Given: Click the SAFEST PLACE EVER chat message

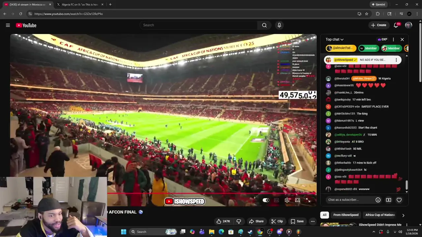Looking at the screenshot, I should 375,107.
